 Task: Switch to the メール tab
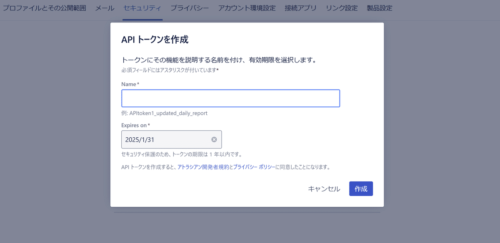point(105,8)
